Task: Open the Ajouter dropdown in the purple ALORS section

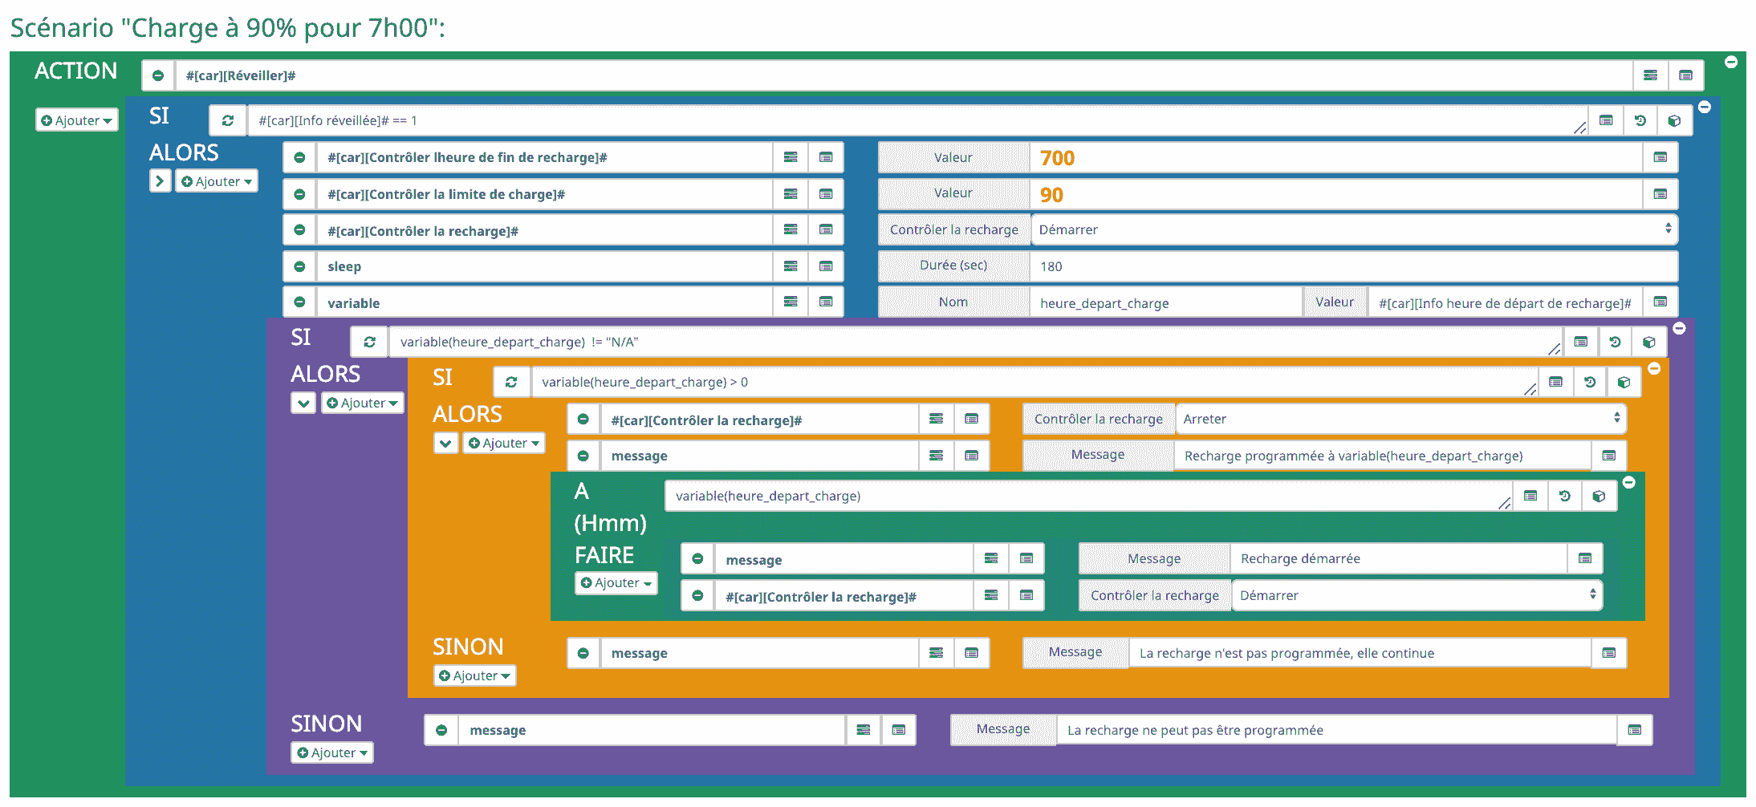Action: pyautogui.click(x=363, y=403)
